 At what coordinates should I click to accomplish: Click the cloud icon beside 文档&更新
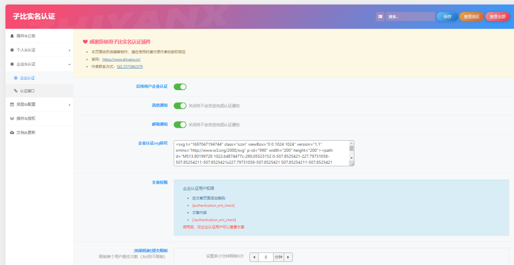coord(12,132)
